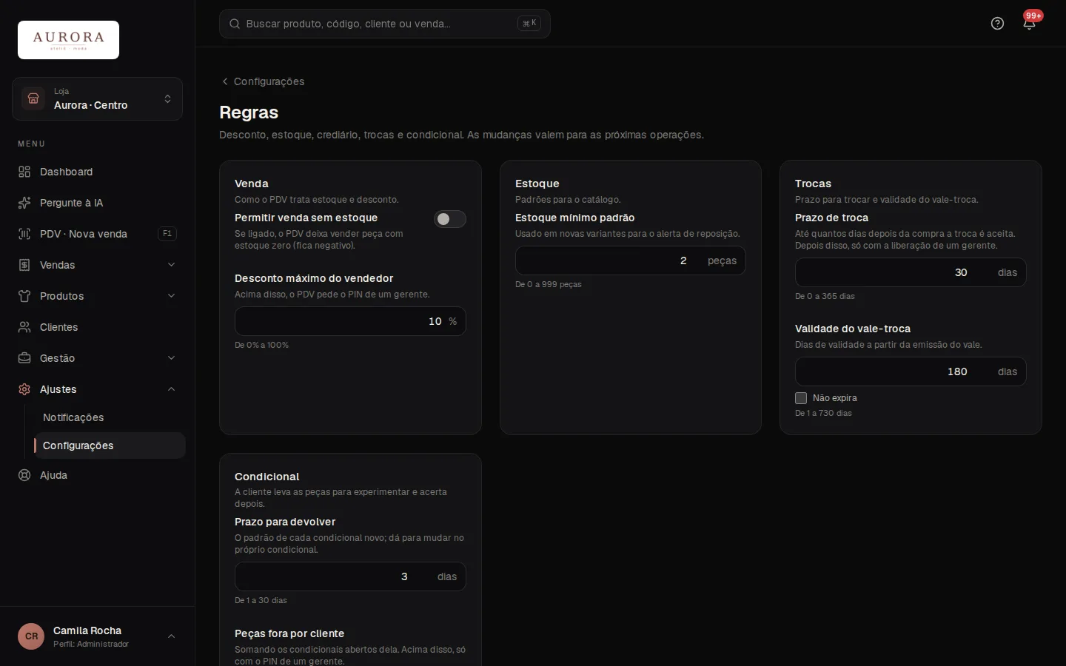Open Pergunte à IA menu item
The height and width of the screenshot is (666, 1066).
pyautogui.click(x=97, y=203)
